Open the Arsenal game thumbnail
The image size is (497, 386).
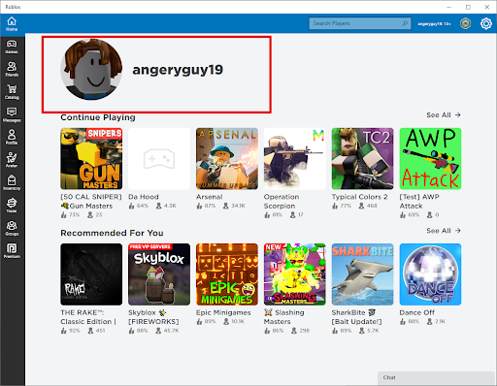tap(227, 158)
